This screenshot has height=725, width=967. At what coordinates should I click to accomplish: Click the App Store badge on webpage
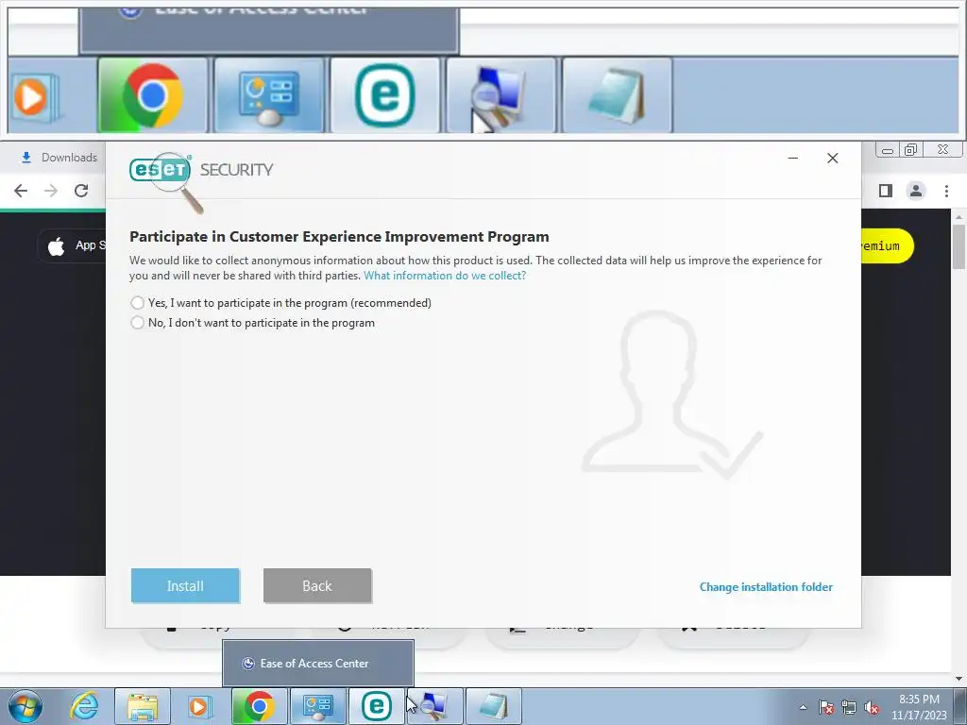pyautogui.click(x=72, y=246)
